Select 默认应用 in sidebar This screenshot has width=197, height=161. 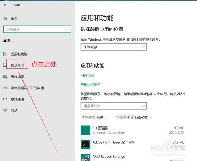coord(17,65)
